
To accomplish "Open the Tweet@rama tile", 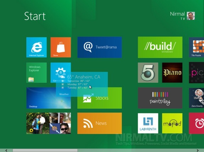I will coord(100,47).
